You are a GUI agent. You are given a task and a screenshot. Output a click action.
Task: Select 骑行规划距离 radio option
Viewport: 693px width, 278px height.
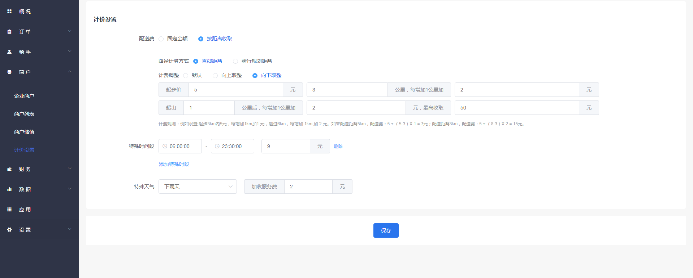[235, 61]
